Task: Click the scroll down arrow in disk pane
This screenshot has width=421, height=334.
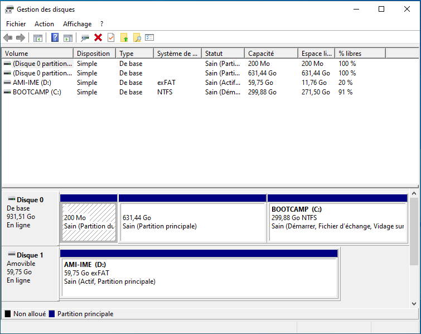Action: [x=414, y=303]
